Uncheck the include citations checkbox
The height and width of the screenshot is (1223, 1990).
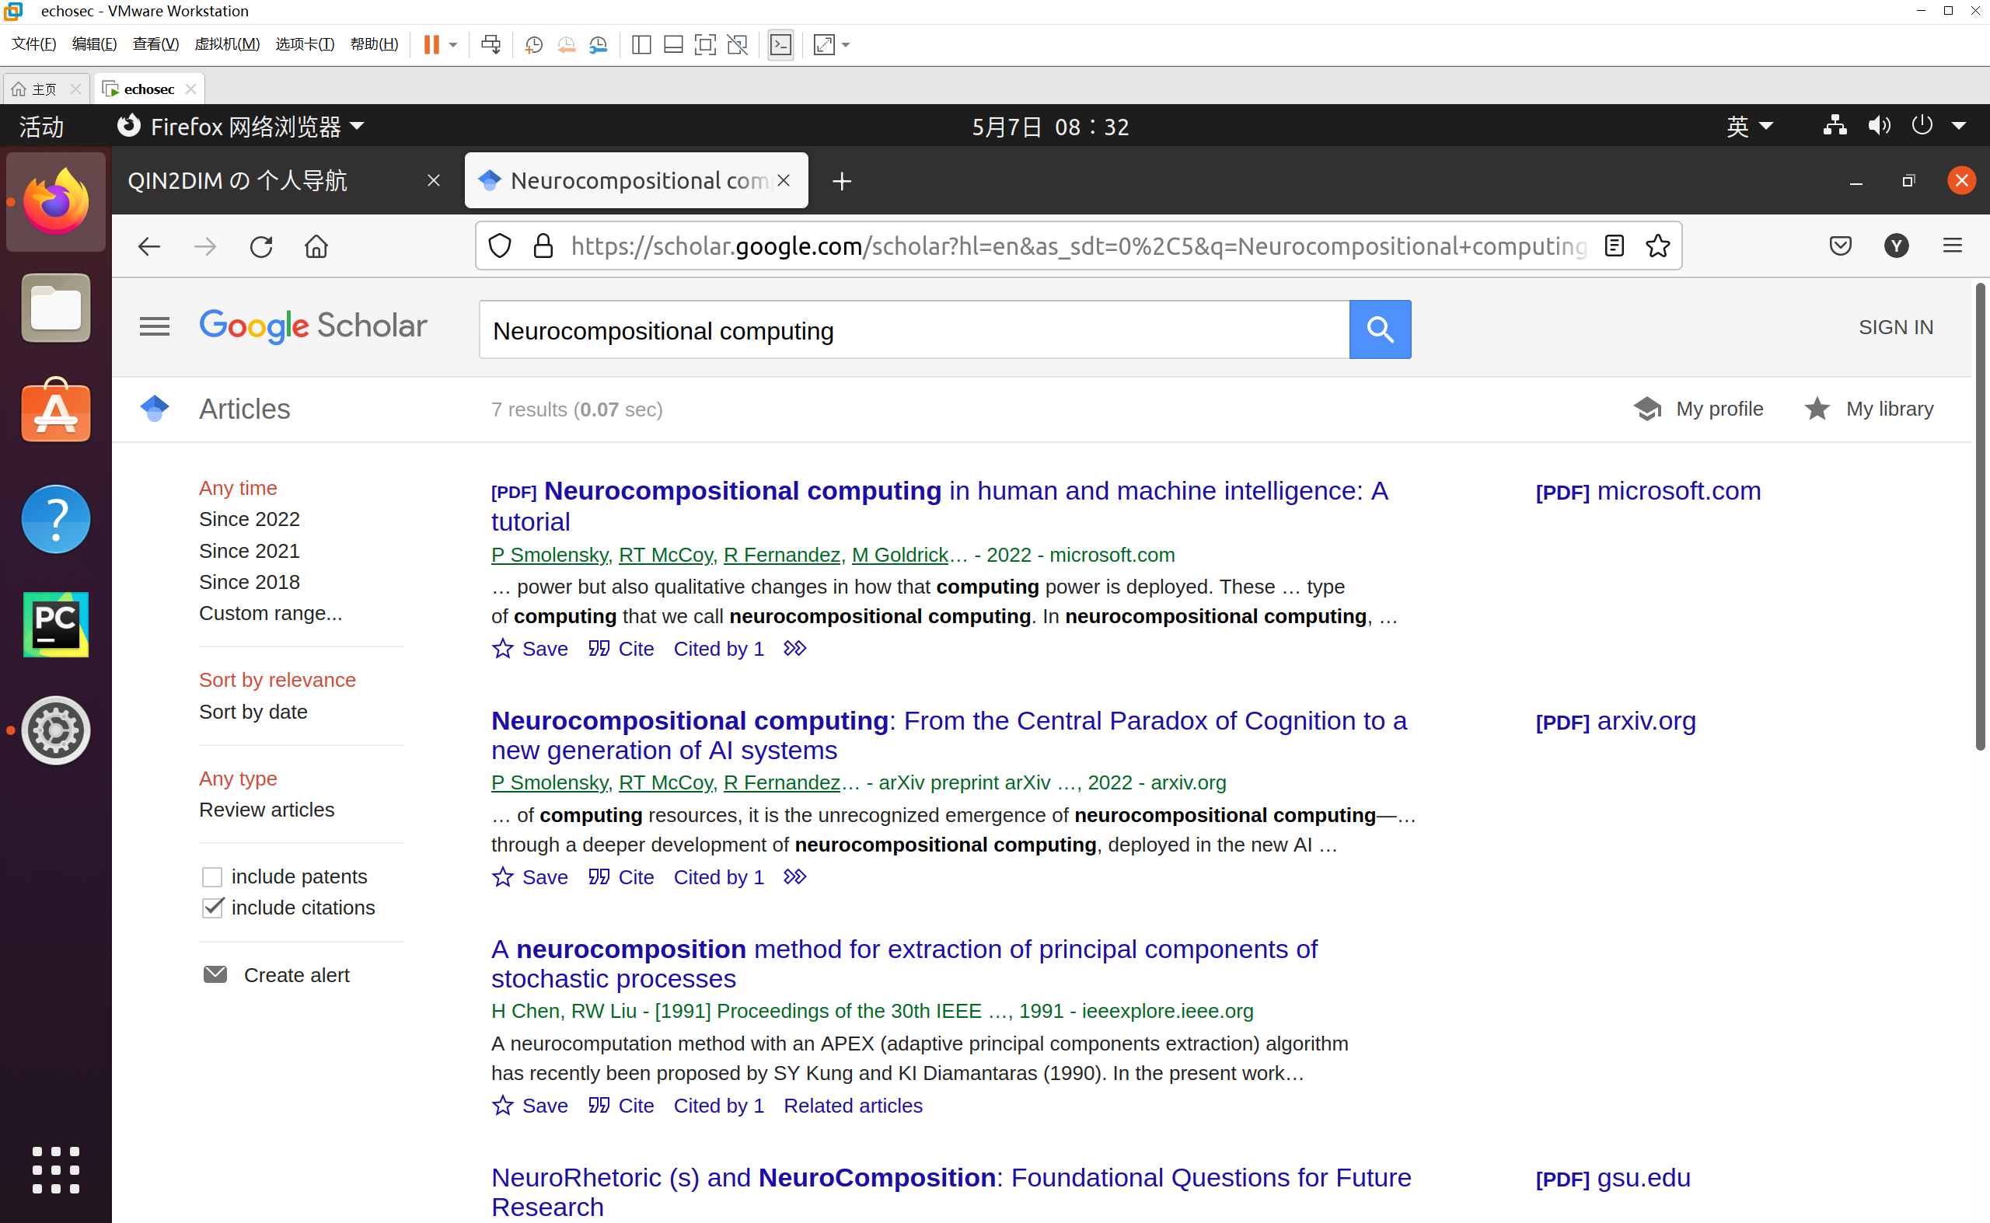212,908
